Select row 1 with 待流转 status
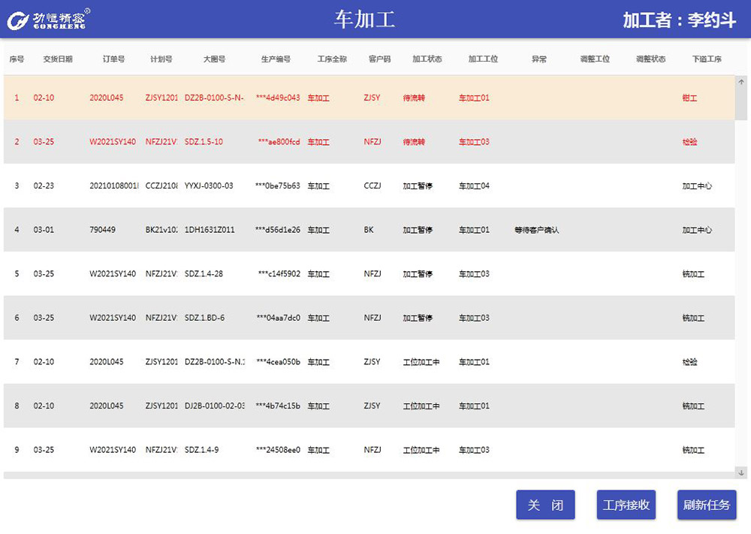751x534 pixels. click(300, 98)
